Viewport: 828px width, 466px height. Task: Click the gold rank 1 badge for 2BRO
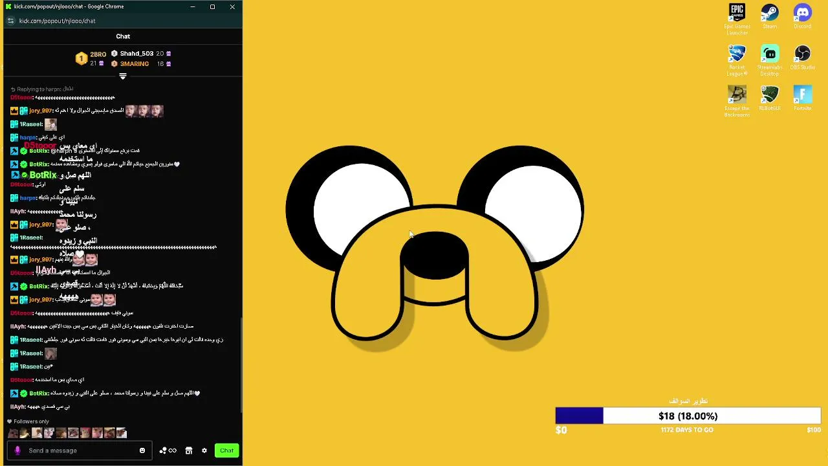tap(81, 59)
